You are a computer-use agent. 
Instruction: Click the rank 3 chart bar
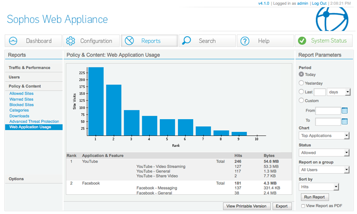click(x=132, y=123)
